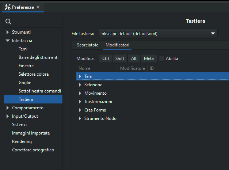Toggle the Shift modifier button
229x170 pixels.
click(120, 58)
